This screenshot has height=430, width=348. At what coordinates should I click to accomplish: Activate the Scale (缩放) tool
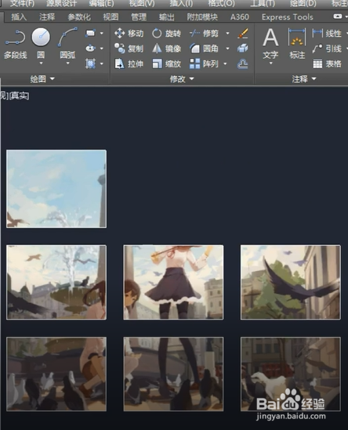166,63
